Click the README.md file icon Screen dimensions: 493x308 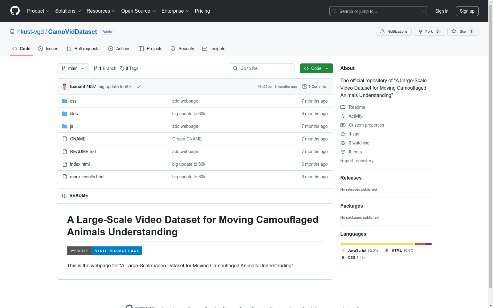pyautogui.click(x=65, y=152)
